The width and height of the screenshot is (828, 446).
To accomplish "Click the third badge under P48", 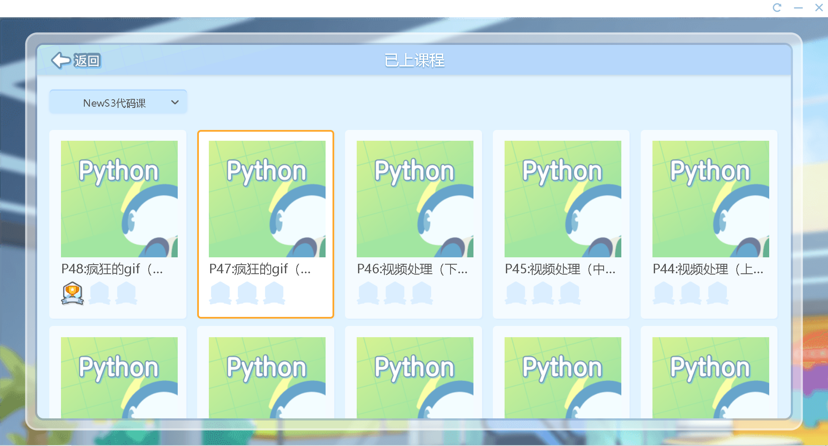I will coord(127,293).
